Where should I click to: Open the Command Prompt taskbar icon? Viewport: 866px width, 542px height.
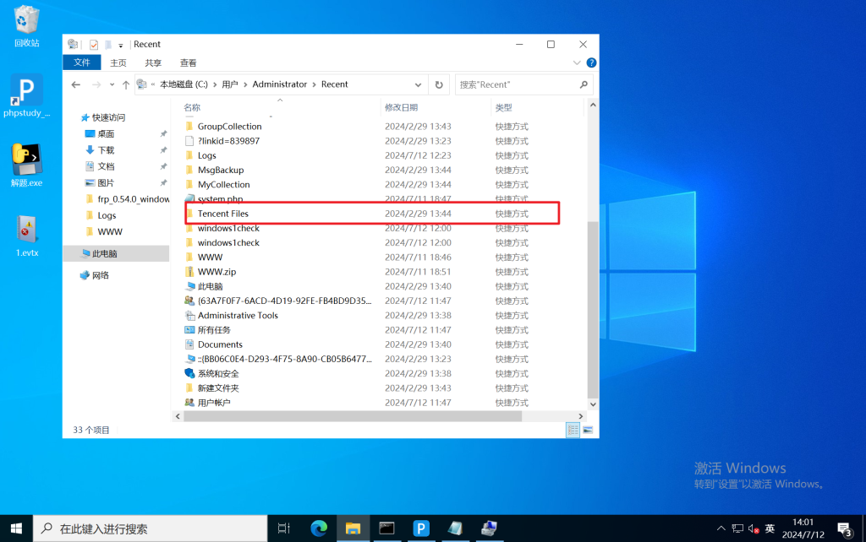pyautogui.click(x=386, y=528)
